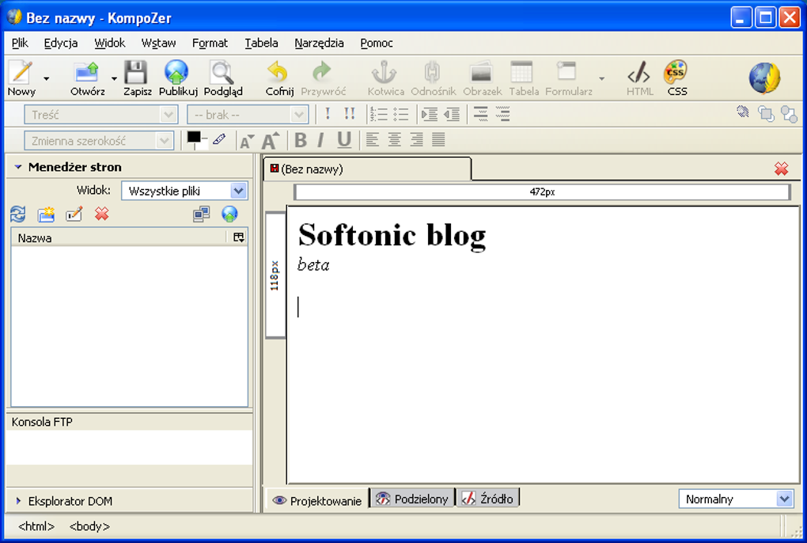Switch to the Źródło source tab
The image size is (807, 543).
point(487,499)
